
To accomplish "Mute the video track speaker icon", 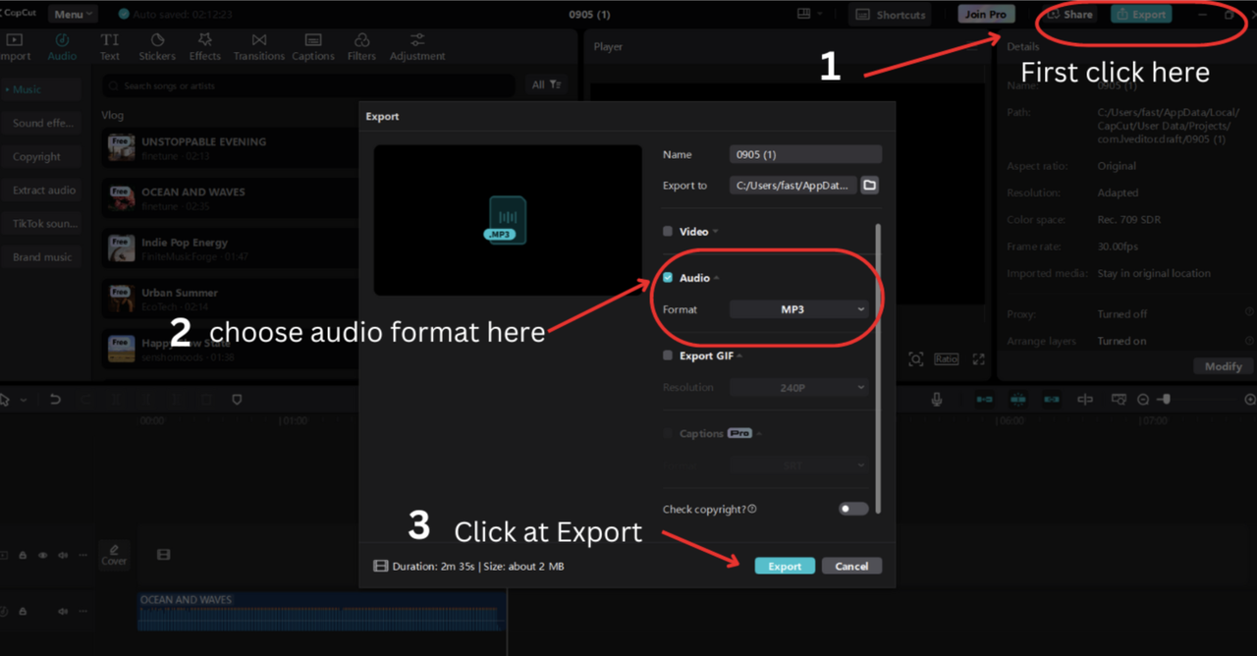I will coord(62,555).
